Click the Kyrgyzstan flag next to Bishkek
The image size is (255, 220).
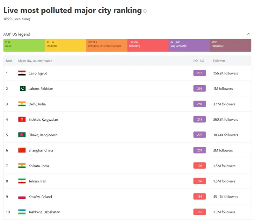tap(22, 119)
